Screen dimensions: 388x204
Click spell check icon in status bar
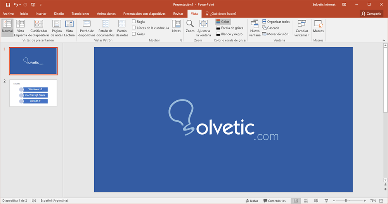click(x=34, y=201)
